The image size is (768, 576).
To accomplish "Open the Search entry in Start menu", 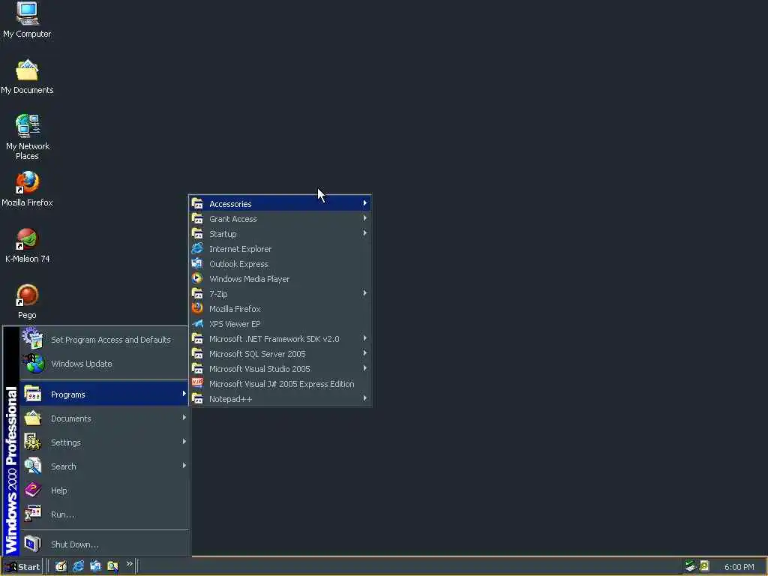I will 104,466.
